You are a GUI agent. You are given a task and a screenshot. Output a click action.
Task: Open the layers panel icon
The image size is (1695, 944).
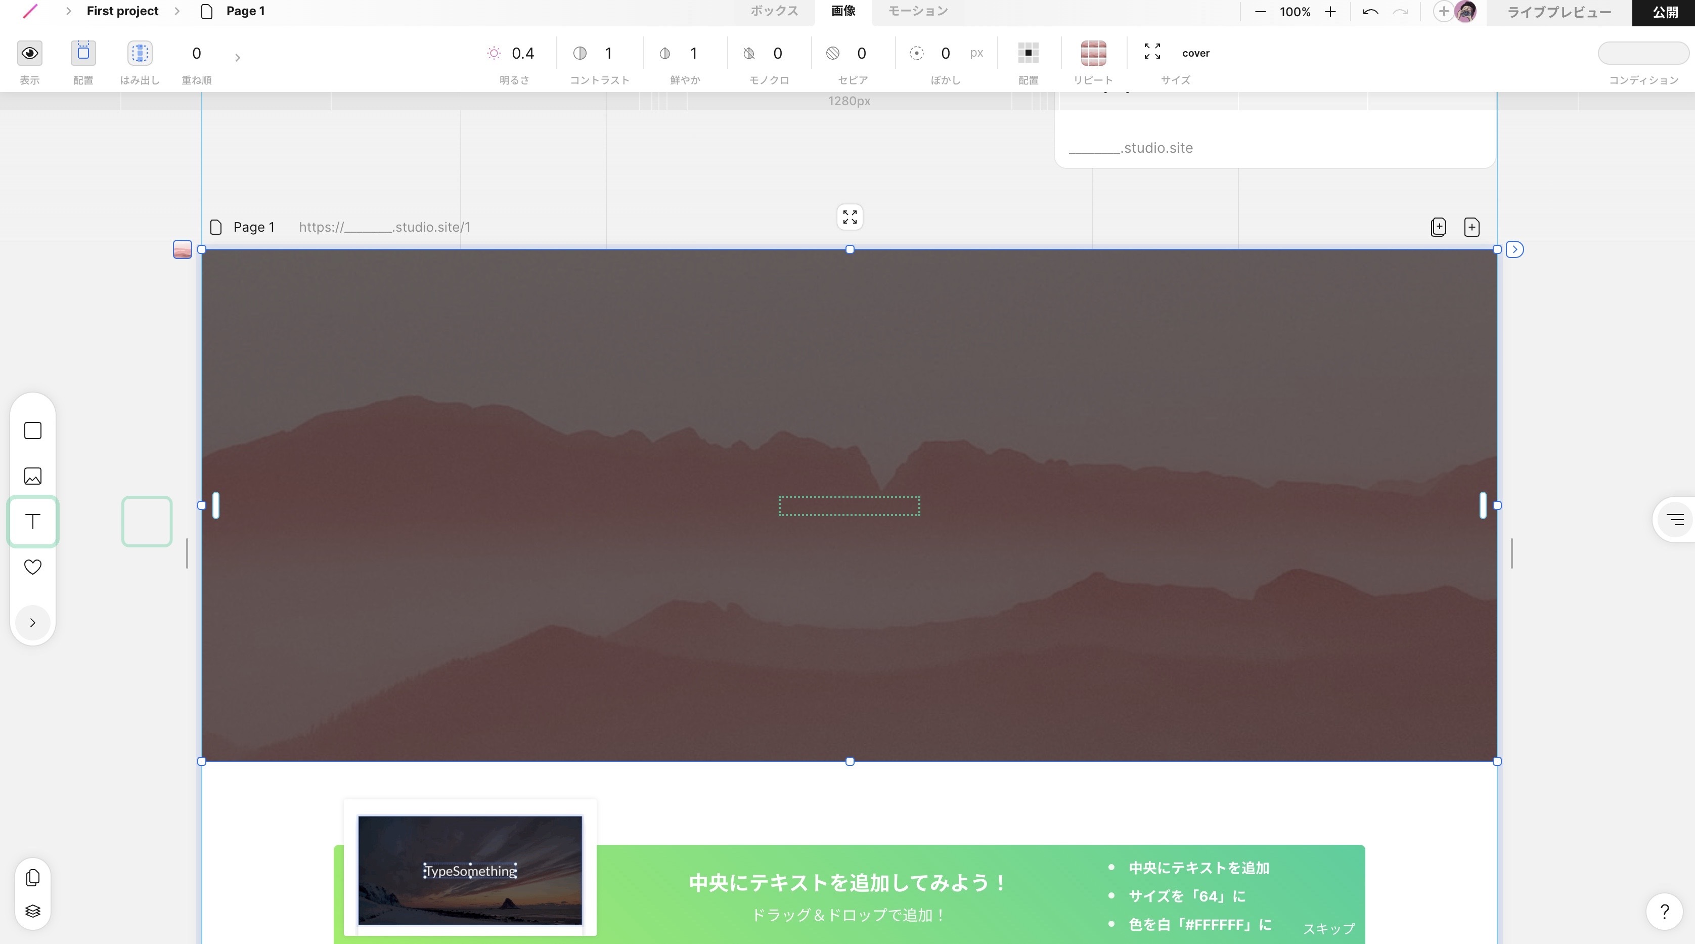click(32, 911)
